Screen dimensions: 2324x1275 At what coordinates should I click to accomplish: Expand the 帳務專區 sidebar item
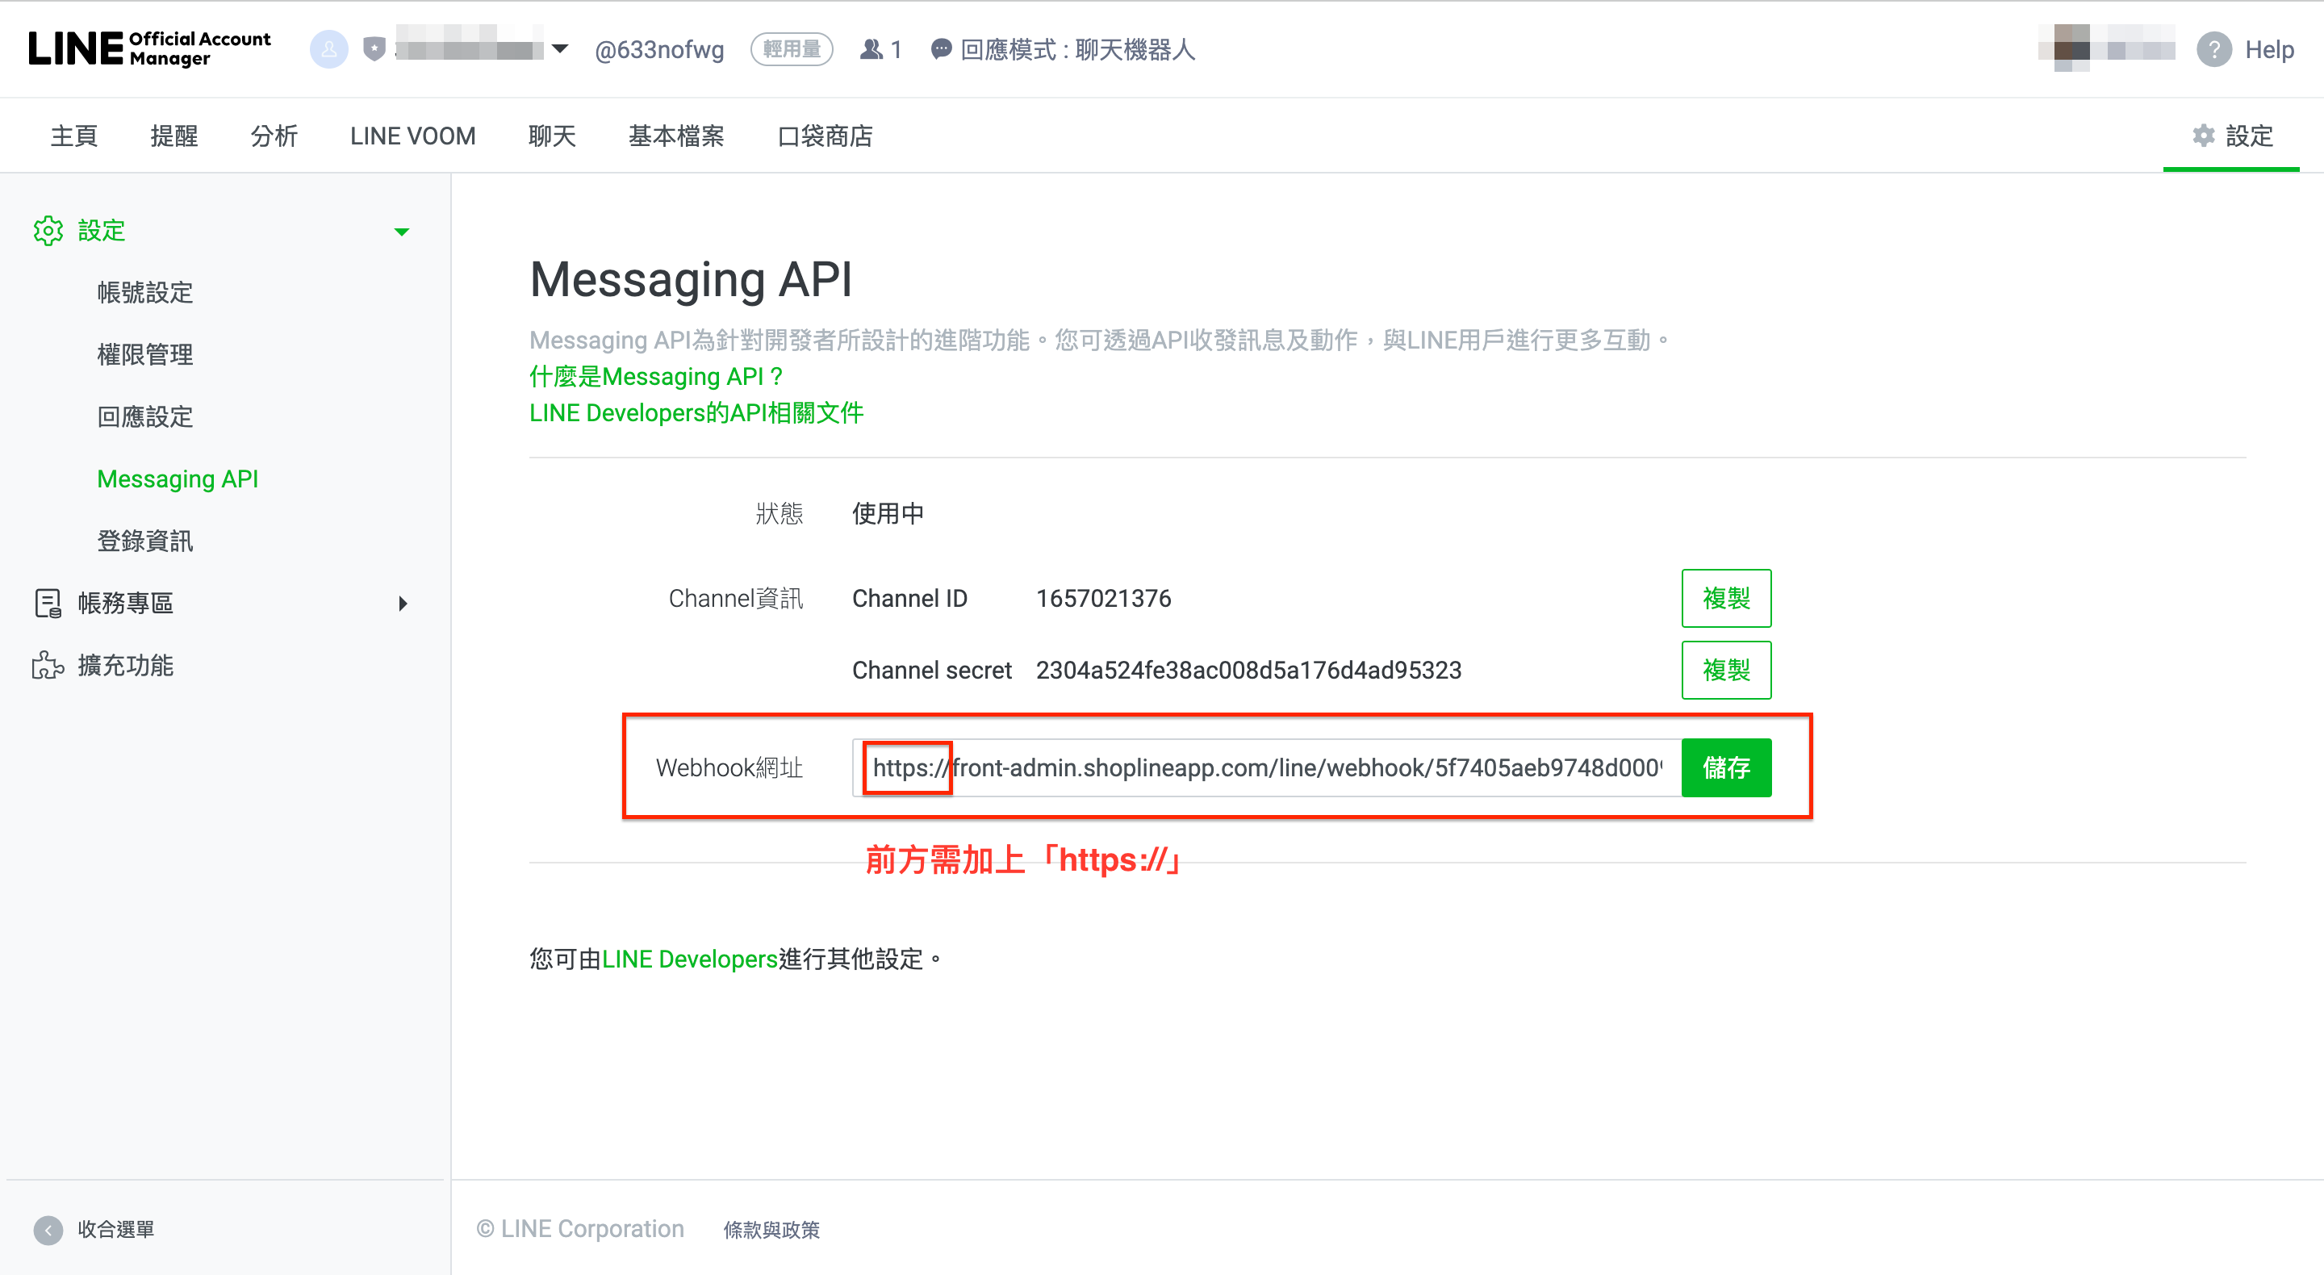(403, 604)
